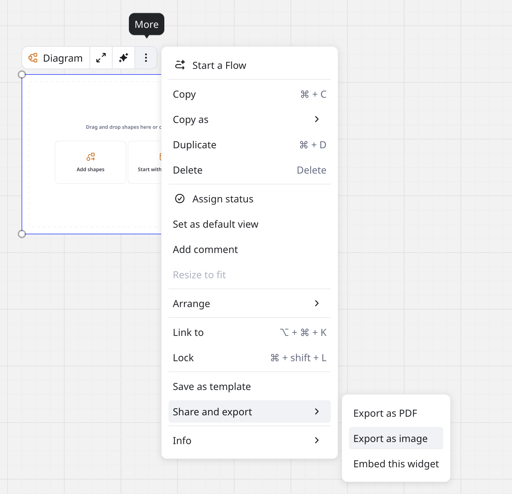Click Save as template
Image resolution: width=512 pixels, height=494 pixels.
coord(212,386)
